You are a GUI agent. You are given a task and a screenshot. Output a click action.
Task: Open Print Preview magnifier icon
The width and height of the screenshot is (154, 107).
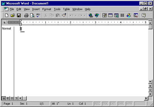[x=32, y=15]
